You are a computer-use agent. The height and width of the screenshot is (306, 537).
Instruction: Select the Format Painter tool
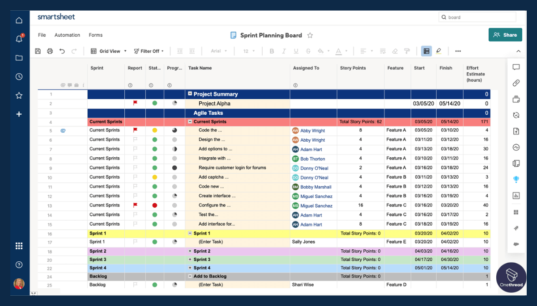click(406, 51)
